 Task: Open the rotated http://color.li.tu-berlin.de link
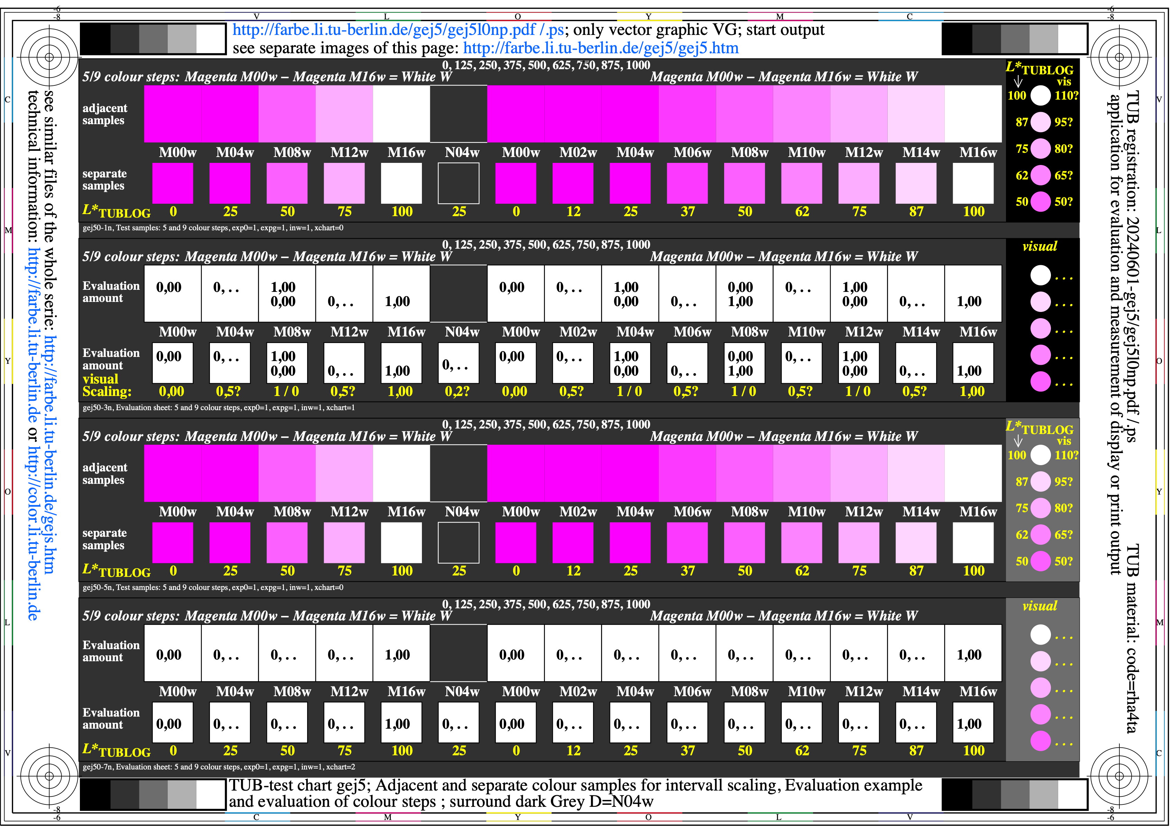pyautogui.click(x=33, y=533)
